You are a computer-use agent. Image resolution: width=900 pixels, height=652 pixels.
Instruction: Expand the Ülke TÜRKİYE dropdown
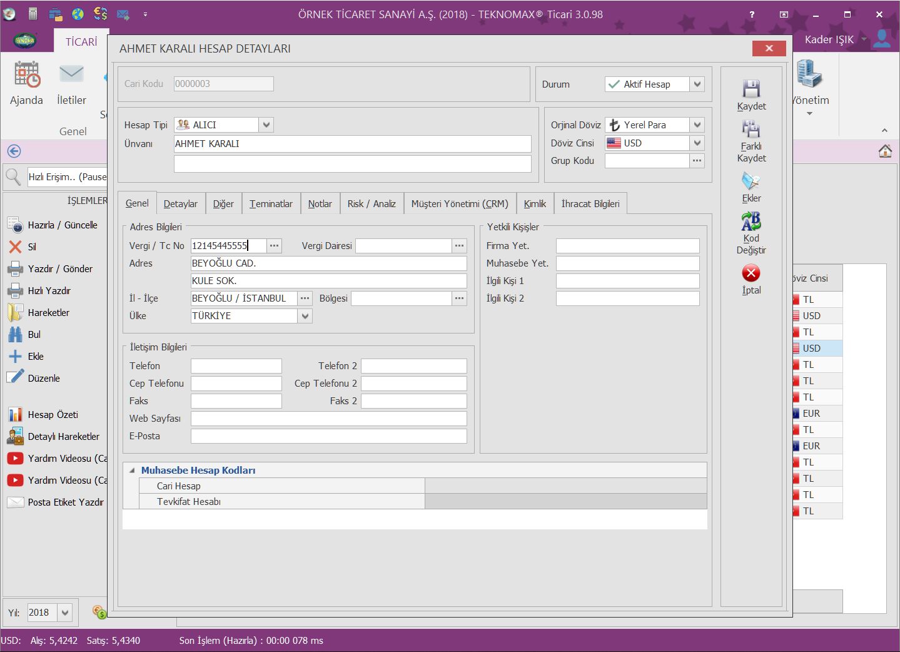(305, 316)
